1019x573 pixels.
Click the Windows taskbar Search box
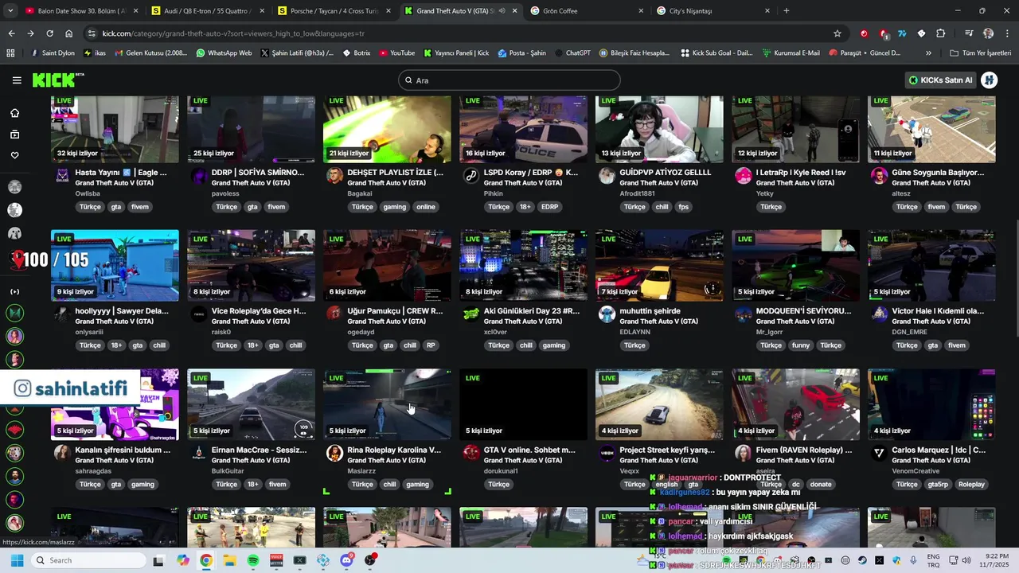point(88,560)
